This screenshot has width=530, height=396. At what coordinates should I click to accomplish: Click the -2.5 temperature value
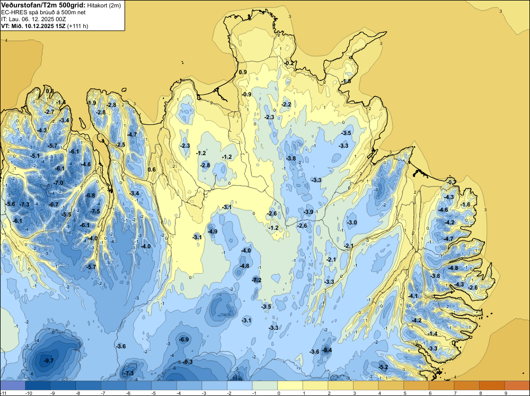coord(120,145)
